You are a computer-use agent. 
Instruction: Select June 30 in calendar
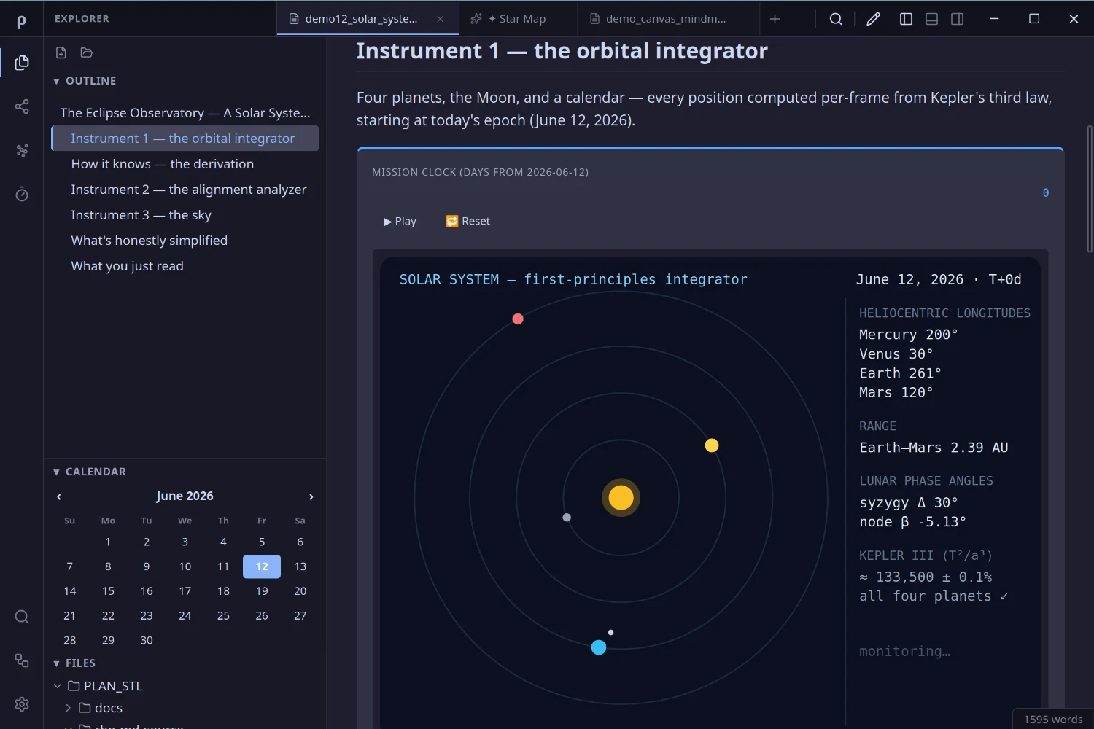point(147,640)
